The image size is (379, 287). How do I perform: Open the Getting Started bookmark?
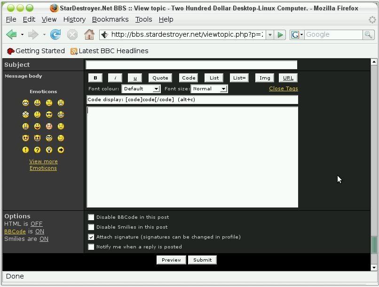point(36,51)
